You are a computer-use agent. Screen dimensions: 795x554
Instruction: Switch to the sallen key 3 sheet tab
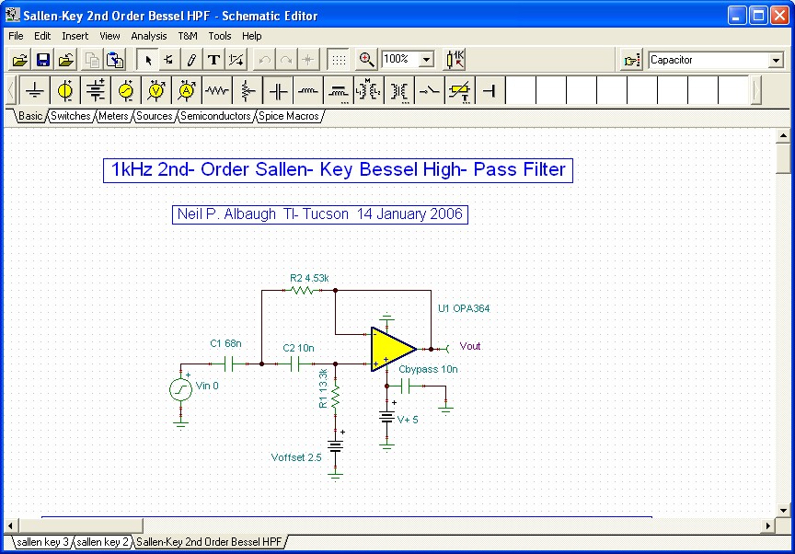tap(42, 542)
